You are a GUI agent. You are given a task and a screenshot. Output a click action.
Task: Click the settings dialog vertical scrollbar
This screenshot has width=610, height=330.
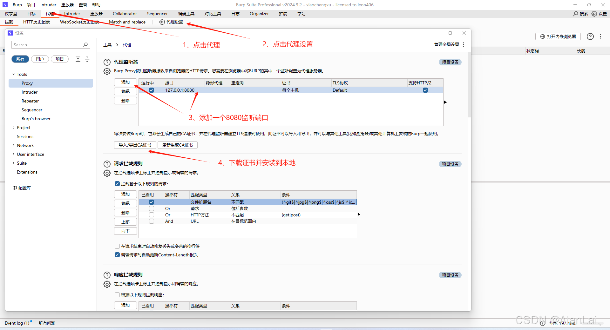click(469, 85)
